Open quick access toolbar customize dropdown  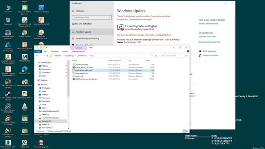tap(47, 48)
